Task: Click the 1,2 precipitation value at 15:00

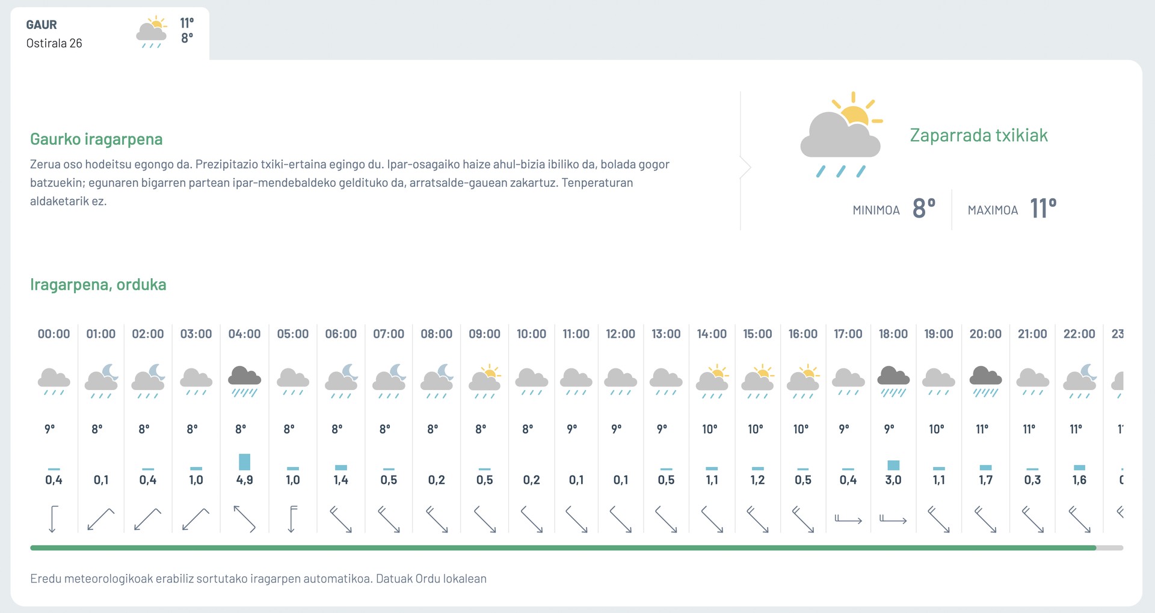Action: click(x=757, y=480)
